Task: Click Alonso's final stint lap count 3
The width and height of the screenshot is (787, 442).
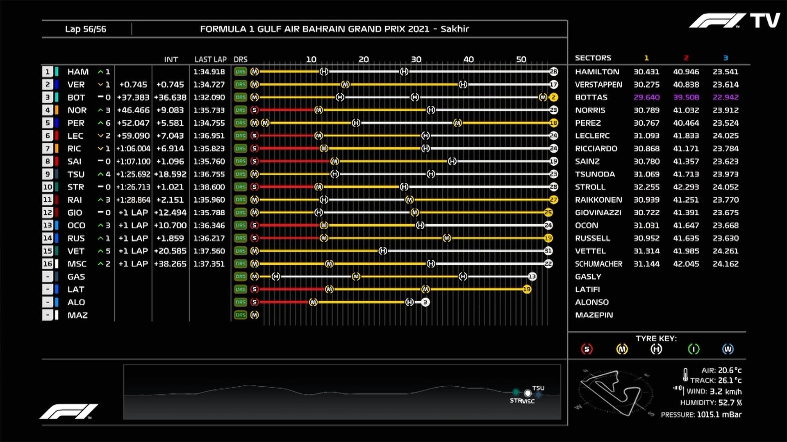Action: [425, 302]
